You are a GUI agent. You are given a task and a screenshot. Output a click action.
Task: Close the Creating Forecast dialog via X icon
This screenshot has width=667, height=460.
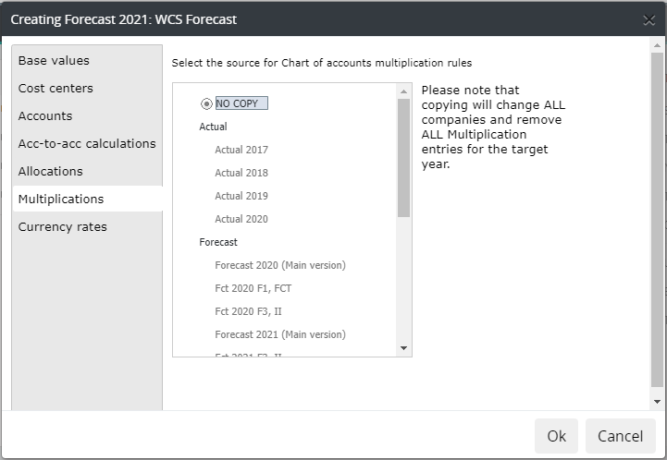[x=648, y=20]
